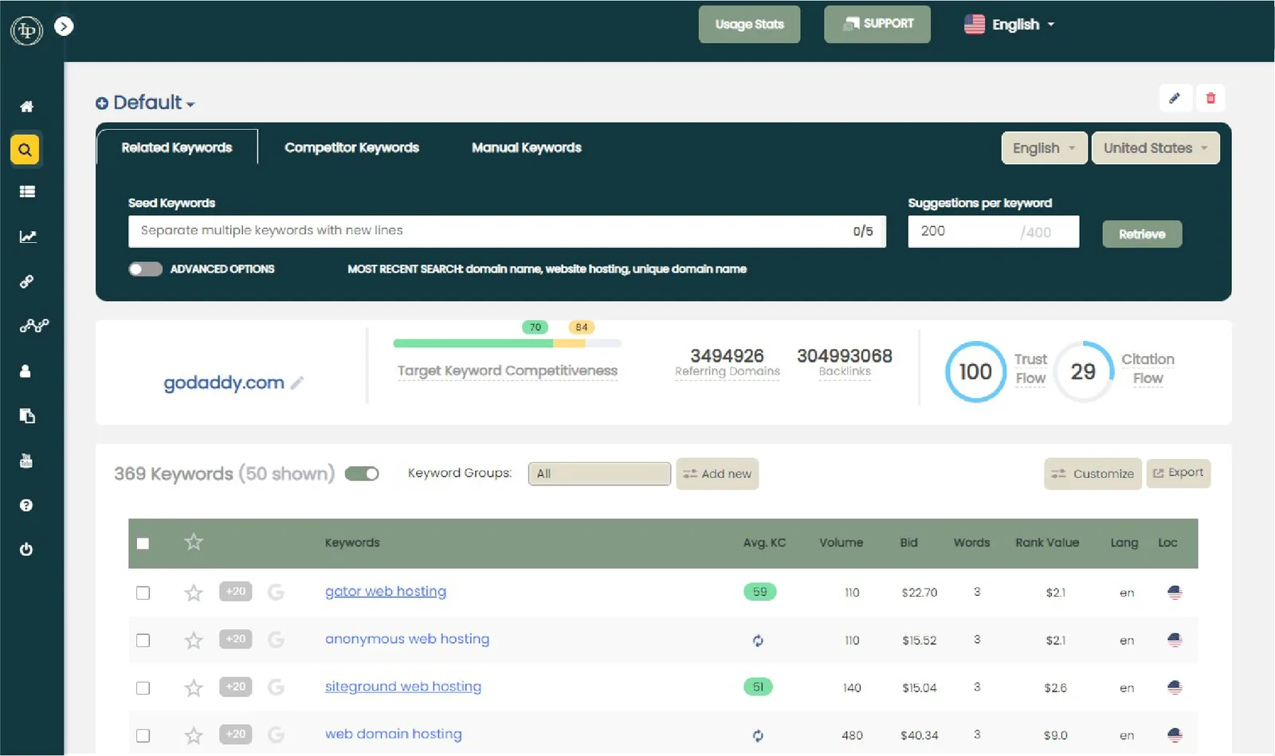Click the power logout icon
Screen dimensions: 1275x756
point(25,549)
